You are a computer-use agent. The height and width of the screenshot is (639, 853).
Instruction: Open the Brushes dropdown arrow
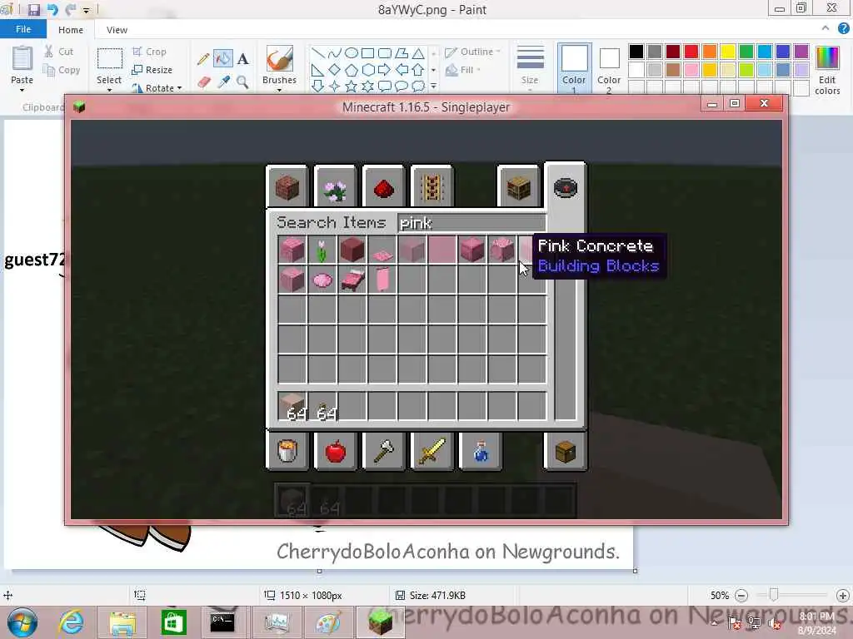coord(280,90)
